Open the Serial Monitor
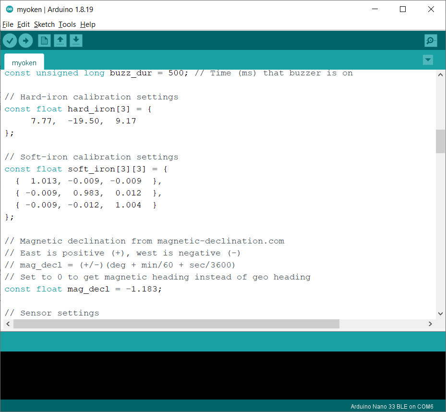 pyautogui.click(x=431, y=40)
